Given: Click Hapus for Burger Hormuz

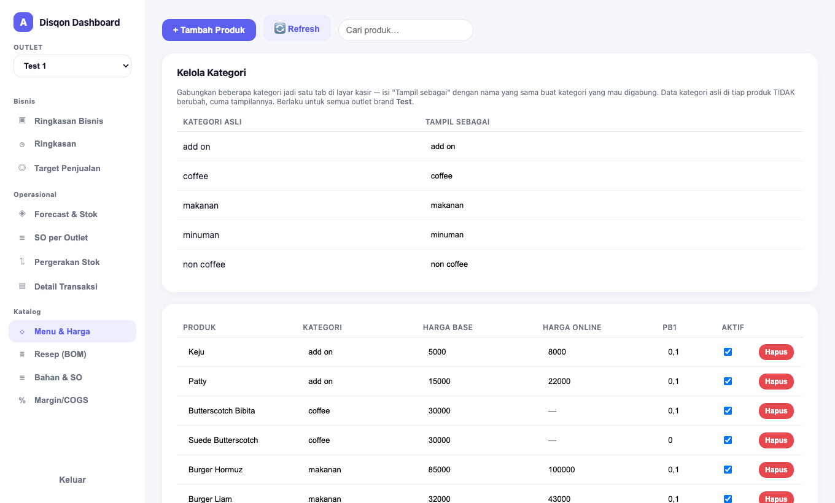Looking at the screenshot, I should pos(776,470).
